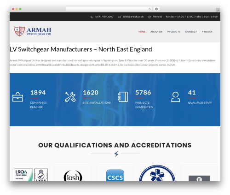
Task: Click the clock opening hours icon
Action: [149, 17]
